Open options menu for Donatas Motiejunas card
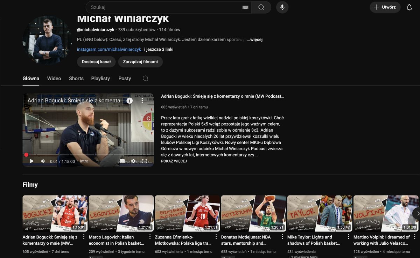 (282, 237)
